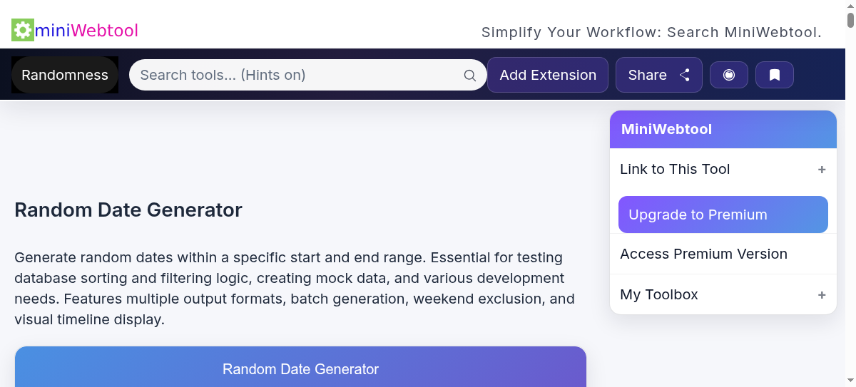Click the MiniWebtool sidebar header
The image size is (856, 387).
point(723,129)
